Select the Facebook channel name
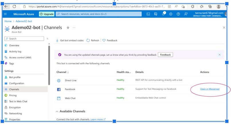 [70, 89]
